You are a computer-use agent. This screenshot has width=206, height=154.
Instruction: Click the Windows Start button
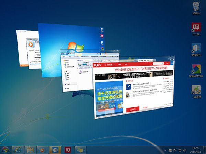coord(5,150)
